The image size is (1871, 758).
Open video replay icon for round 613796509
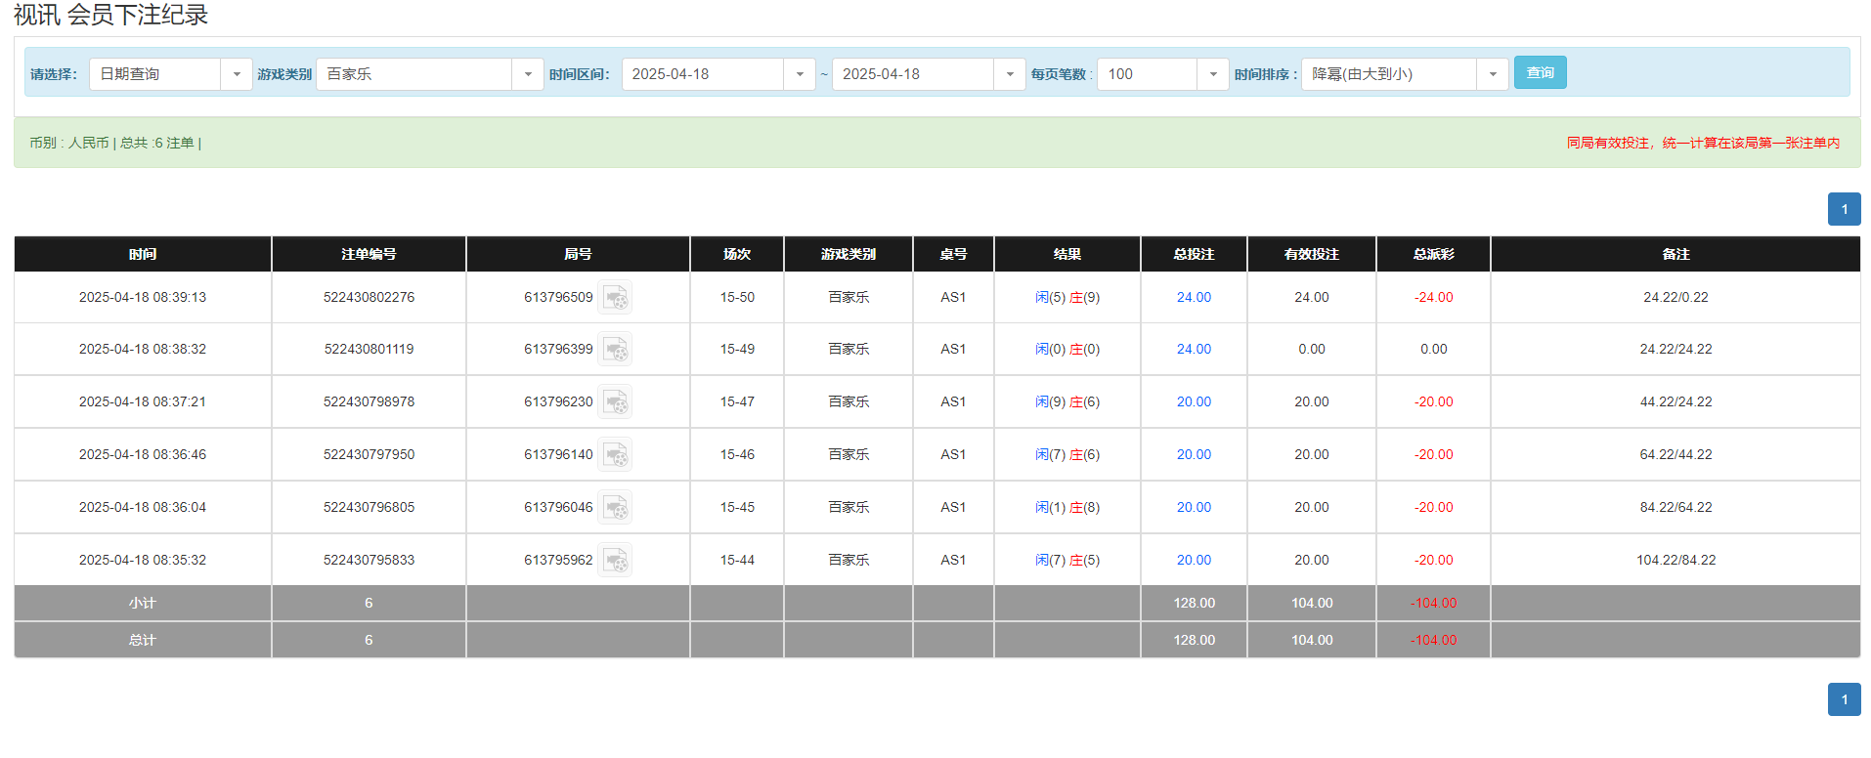coord(615,297)
